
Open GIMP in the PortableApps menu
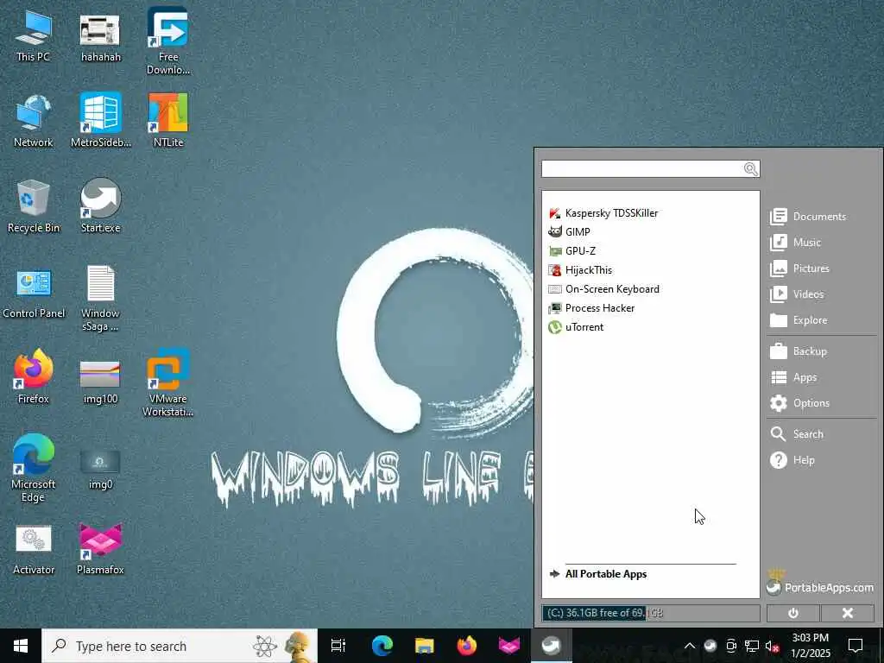570,231
